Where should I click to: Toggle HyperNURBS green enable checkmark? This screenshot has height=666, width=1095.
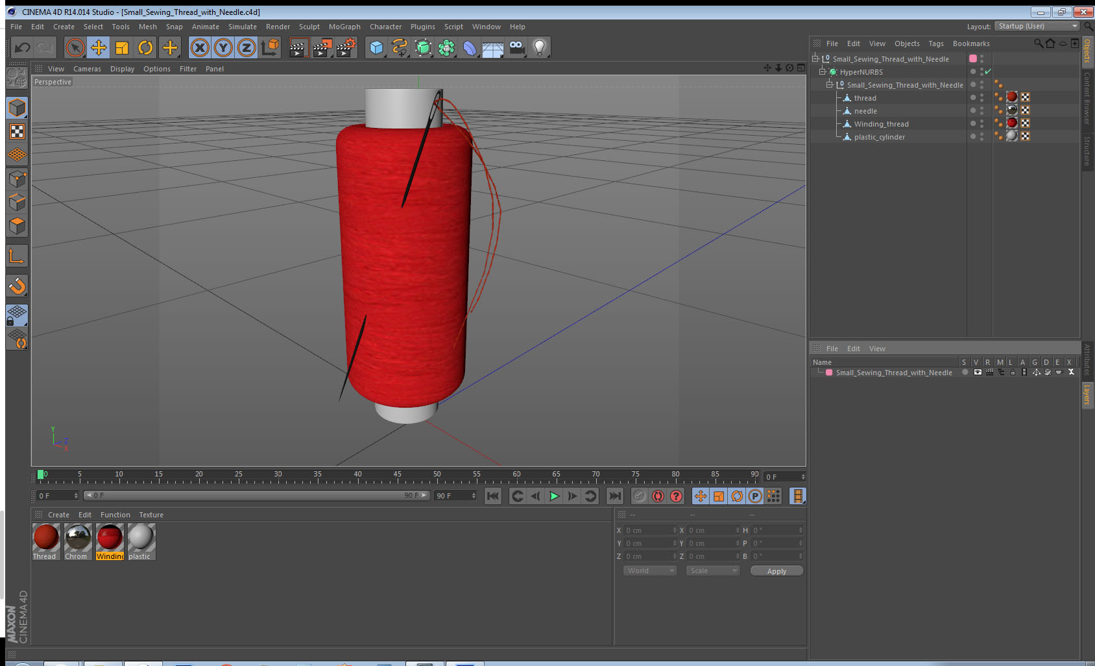[x=988, y=72]
